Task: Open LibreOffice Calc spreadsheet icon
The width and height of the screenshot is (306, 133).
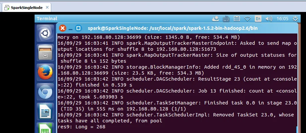Action: [45, 128]
